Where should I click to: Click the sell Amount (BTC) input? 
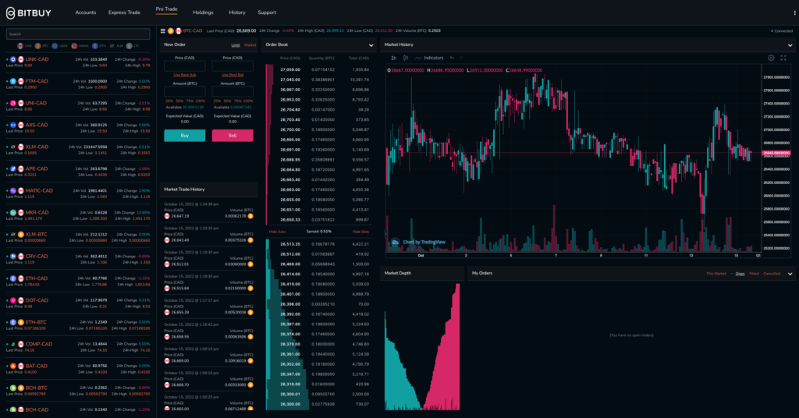(233, 92)
